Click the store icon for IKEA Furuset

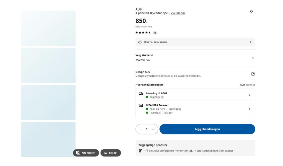tap(141, 105)
